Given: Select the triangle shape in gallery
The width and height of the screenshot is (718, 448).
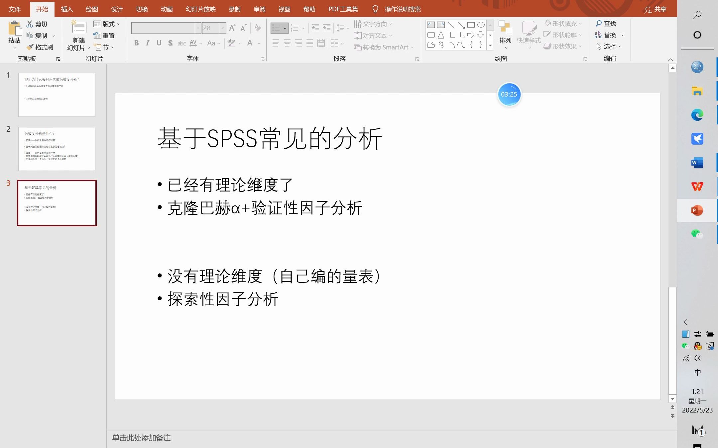Looking at the screenshot, I should (x=441, y=35).
